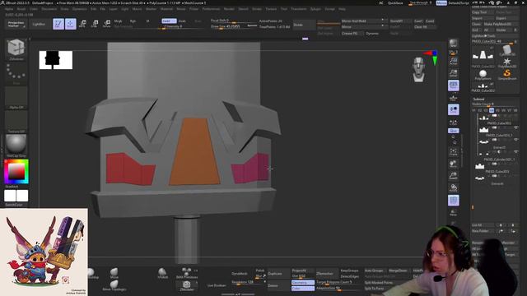Adjust the Draw Size slider

click(x=234, y=26)
